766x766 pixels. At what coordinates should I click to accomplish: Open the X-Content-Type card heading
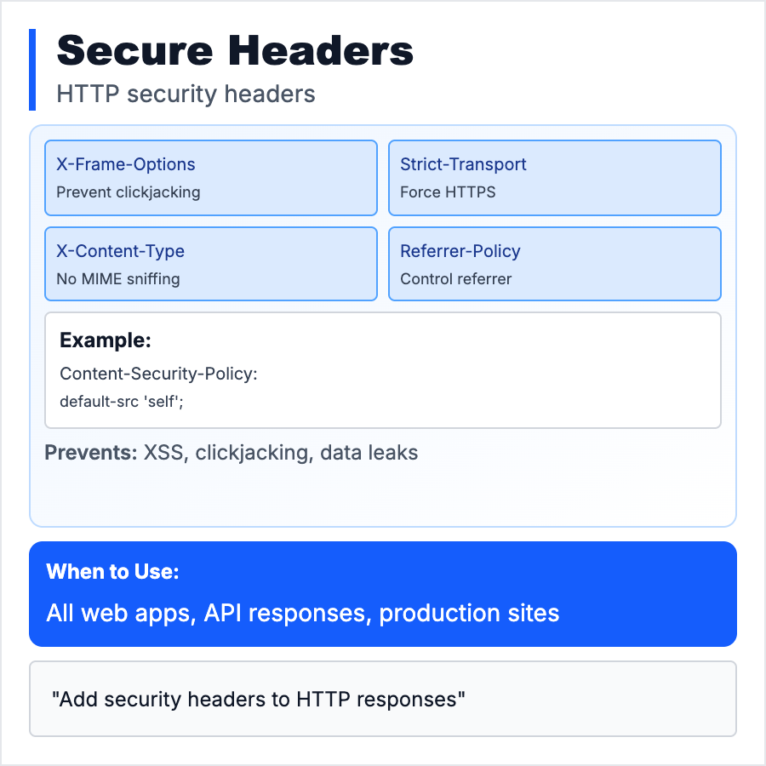(120, 251)
